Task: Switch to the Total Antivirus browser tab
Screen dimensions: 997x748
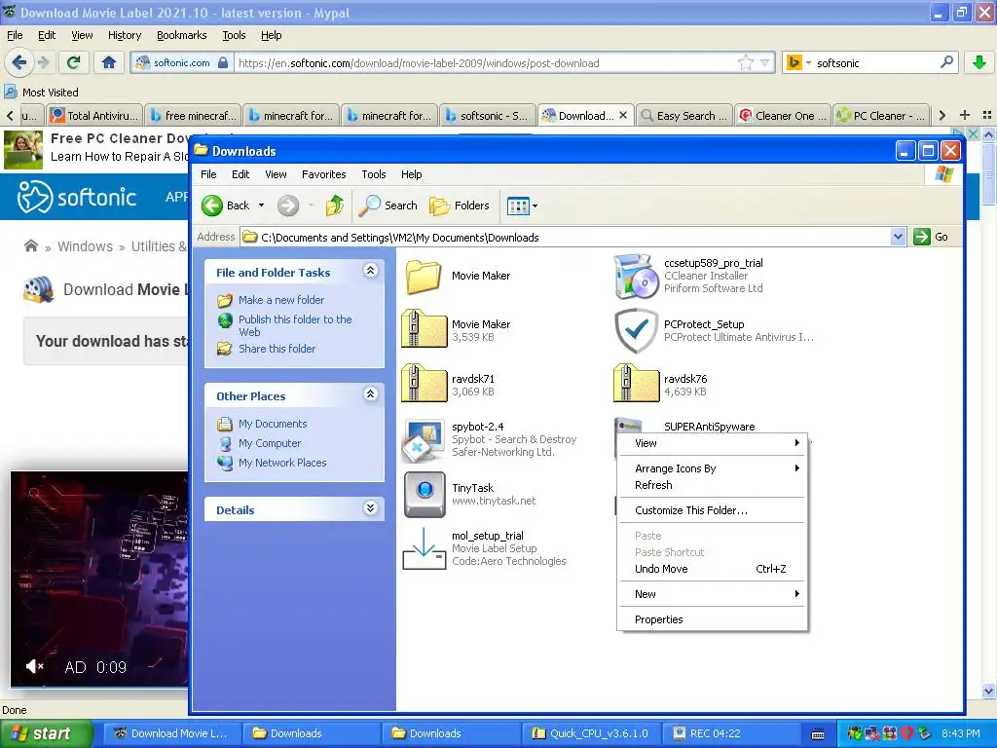Action: pyautogui.click(x=94, y=115)
